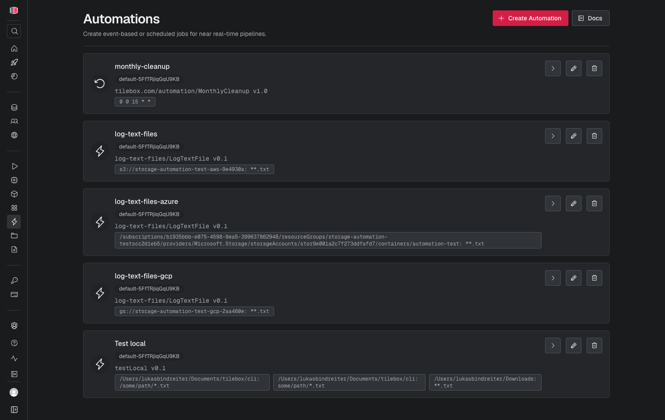Click the Test local tag ending 'some/path/*.txt' without slash
This screenshot has height=420, width=665.
point(349,382)
